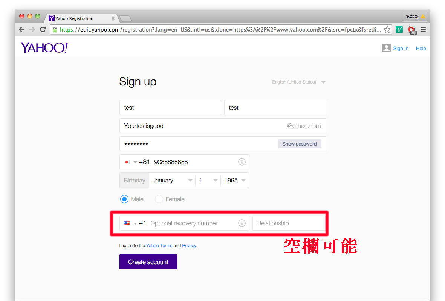Click the Japan flag country selector
This screenshot has height=301, width=445.
pyautogui.click(x=130, y=162)
